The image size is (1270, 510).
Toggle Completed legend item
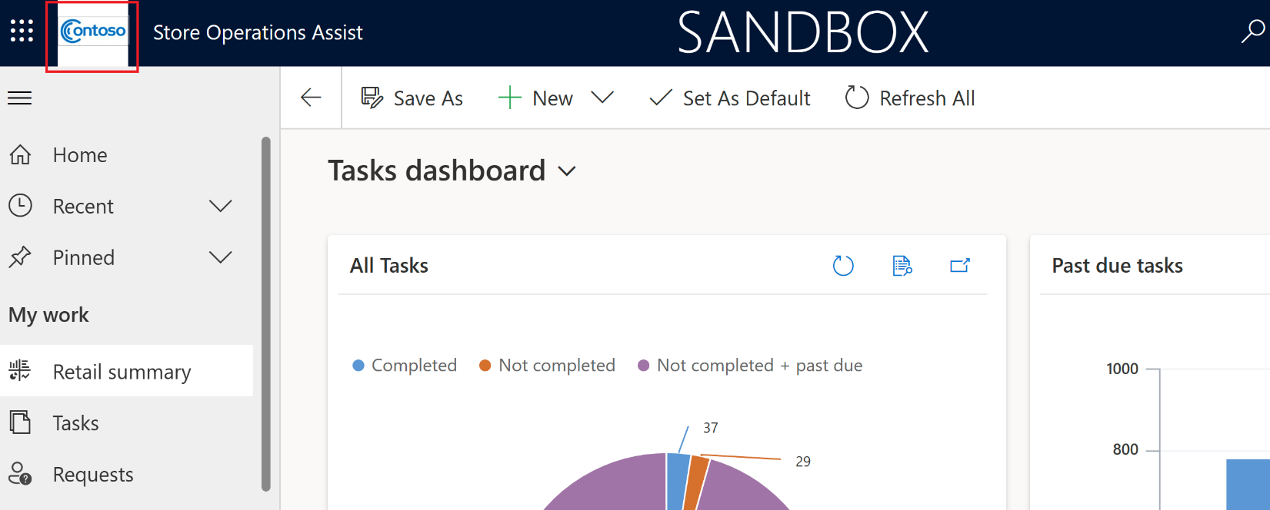coord(405,366)
